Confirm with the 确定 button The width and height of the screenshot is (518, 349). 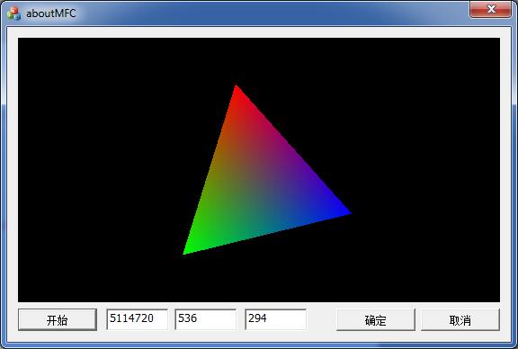pyautogui.click(x=376, y=320)
